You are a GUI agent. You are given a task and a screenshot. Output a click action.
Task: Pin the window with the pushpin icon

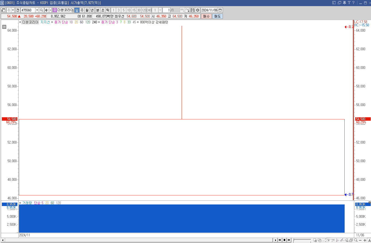344,3
